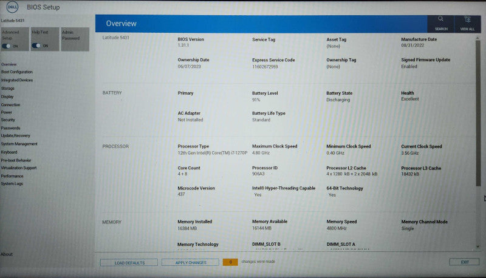Image resolution: width=486 pixels, height=278 pixels.
Task: Go to Integrated Devices
Action: coord(17,80)
